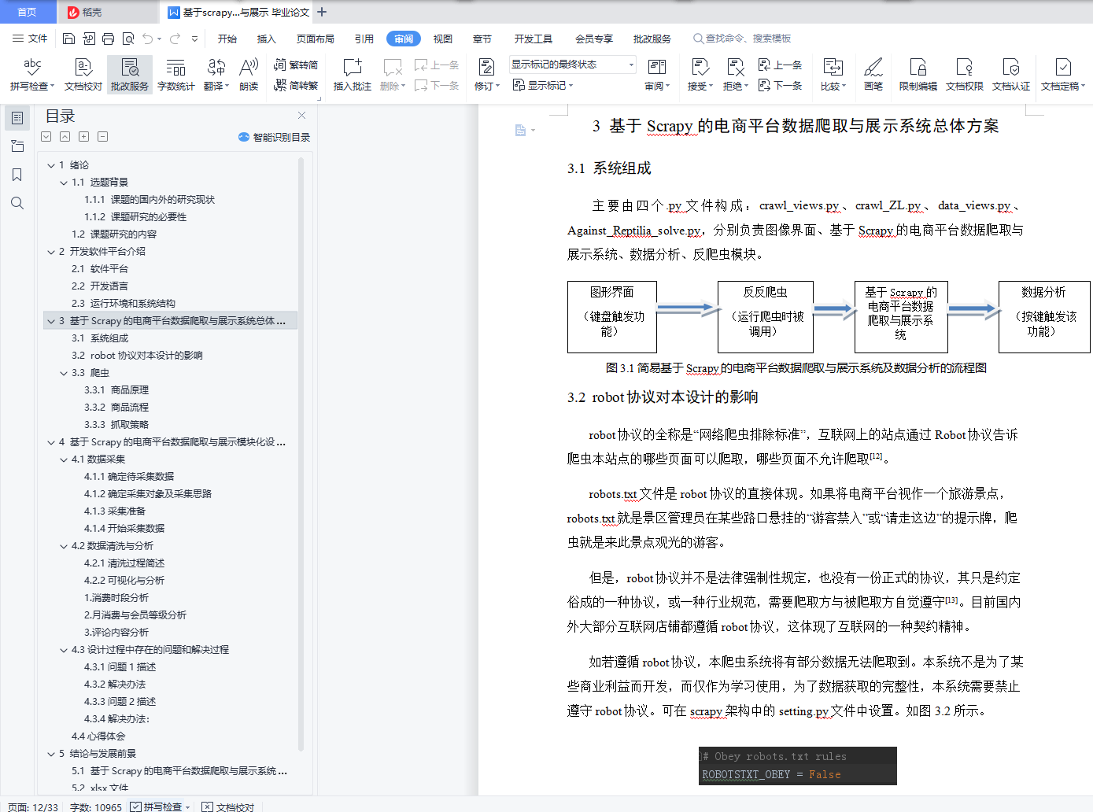The height and width of the screenshot is (812, 1093).
Task: Open the 显示标记的最终状态 dropdown
Action: click(631, 65)
